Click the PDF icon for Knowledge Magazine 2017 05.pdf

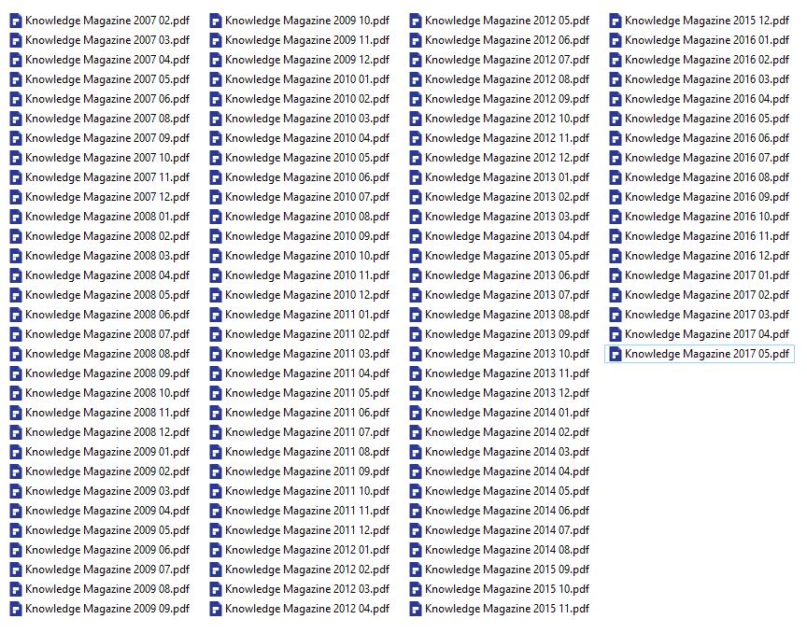coord(616,354)
